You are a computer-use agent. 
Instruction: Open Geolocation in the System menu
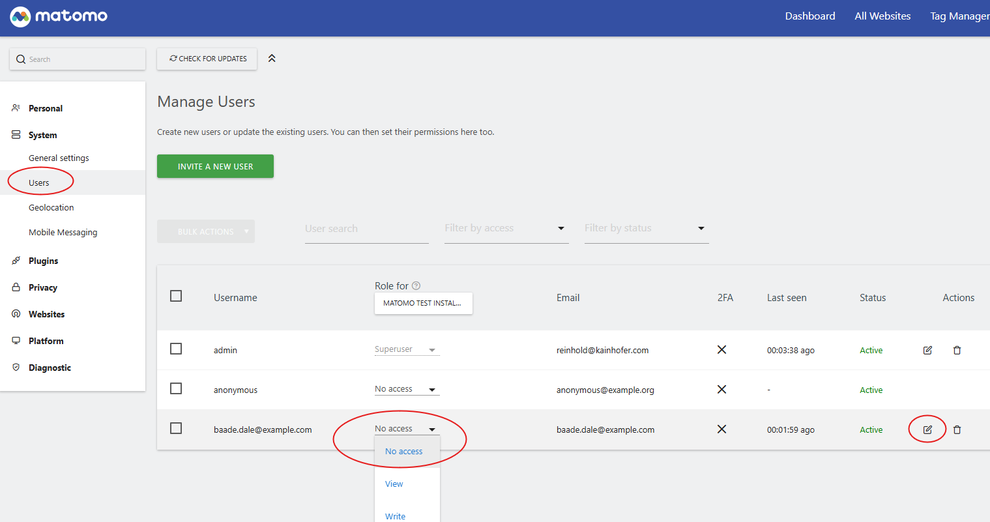click(51, 207)
